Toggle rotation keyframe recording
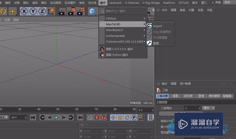Viewport: 236px width, 139px height. pyautogui.click(x=127, y=118)
